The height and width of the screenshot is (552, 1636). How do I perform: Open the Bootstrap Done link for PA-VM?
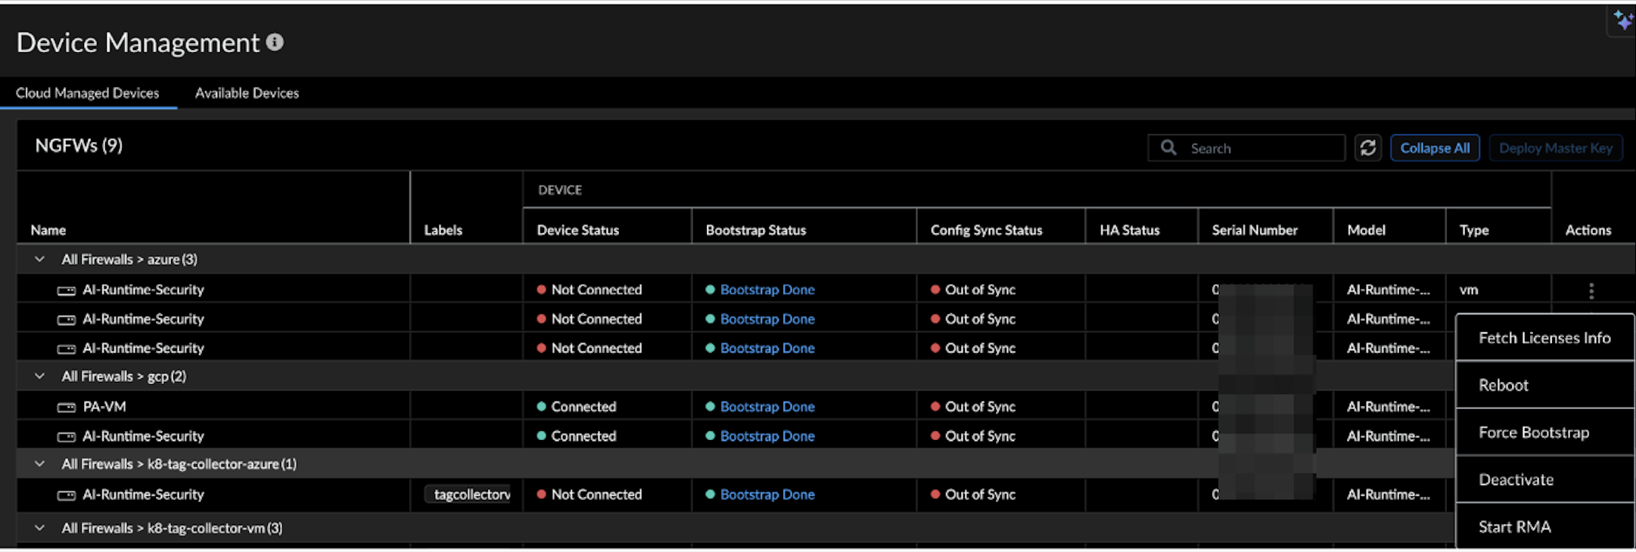click(x=767, y=407)
